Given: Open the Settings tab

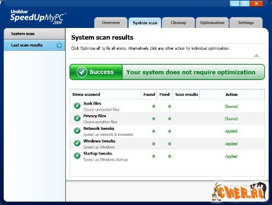Looking at the screenshot, I should click(x=246, y=22).
